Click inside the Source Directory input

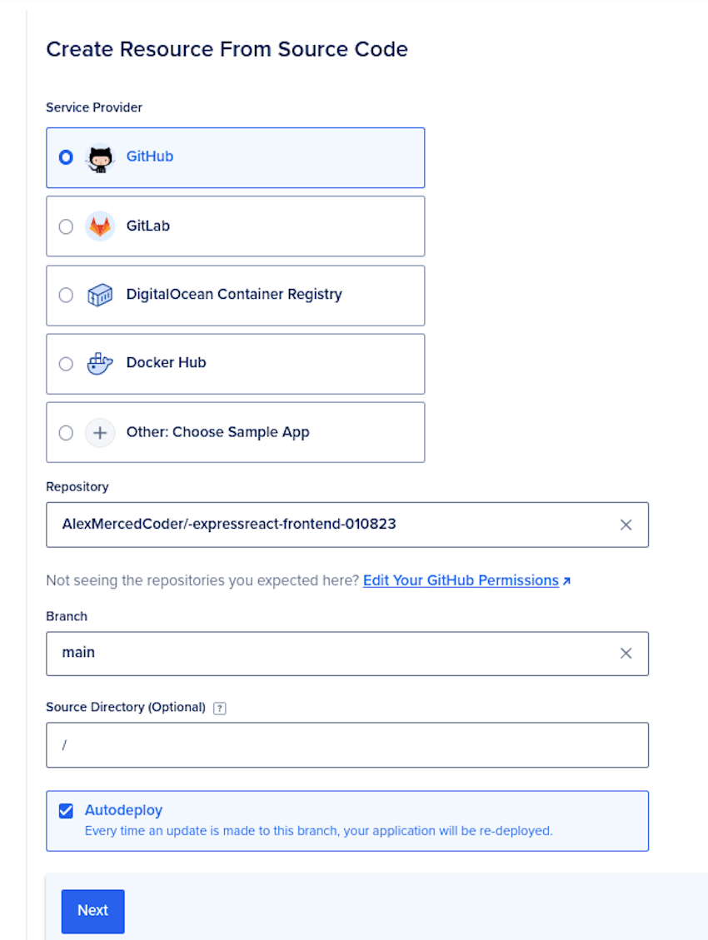point(333,744)
